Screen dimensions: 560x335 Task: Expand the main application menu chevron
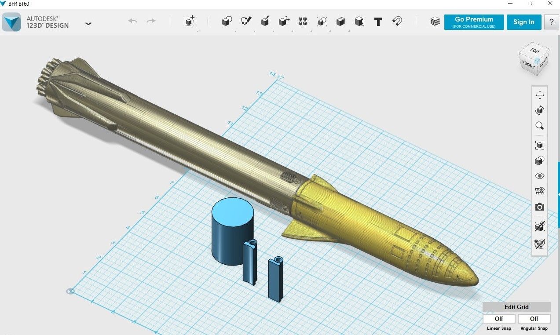(x=88, y=23)
